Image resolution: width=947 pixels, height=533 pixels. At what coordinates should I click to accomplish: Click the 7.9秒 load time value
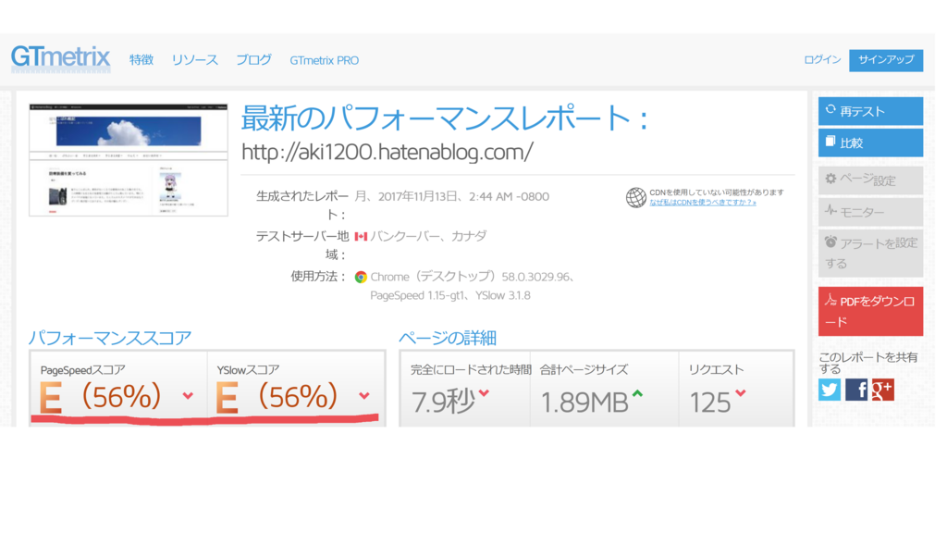(443, 402)
